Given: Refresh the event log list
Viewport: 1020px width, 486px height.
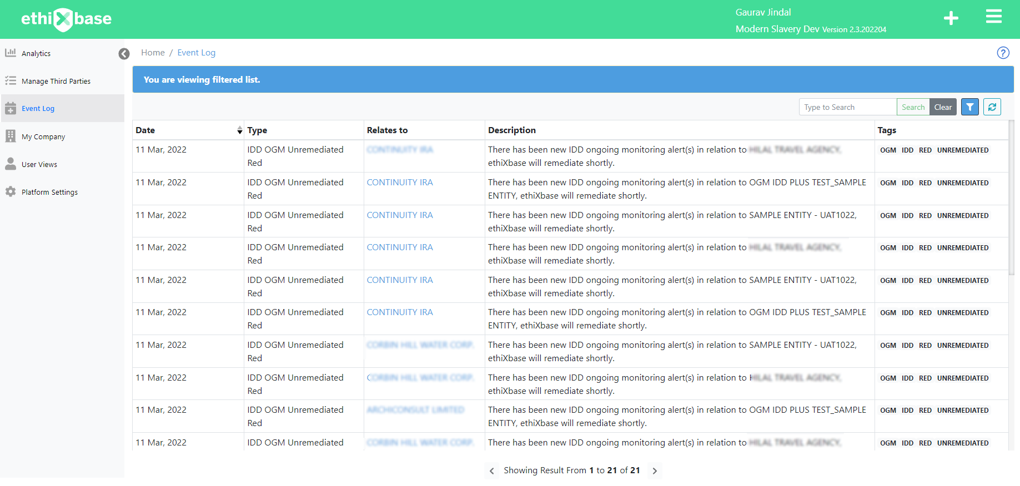Looking at the screenshot, I should [992, 107].
